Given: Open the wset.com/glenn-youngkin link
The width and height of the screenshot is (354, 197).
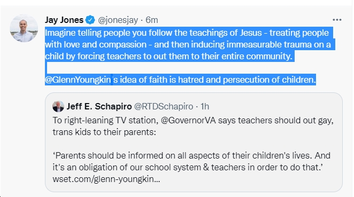Looking at the screenshot, I should 106,179.
